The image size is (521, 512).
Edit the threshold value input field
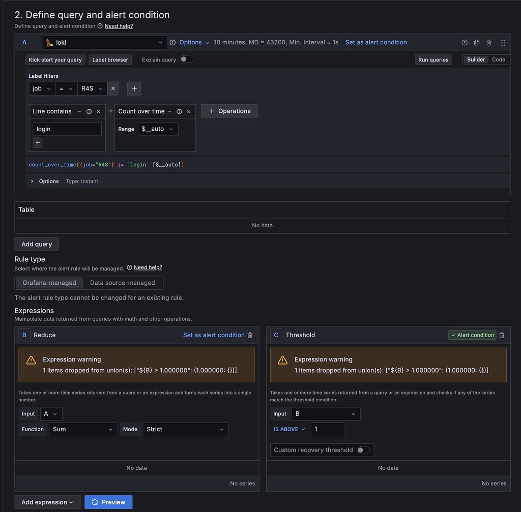pos(328,429)
